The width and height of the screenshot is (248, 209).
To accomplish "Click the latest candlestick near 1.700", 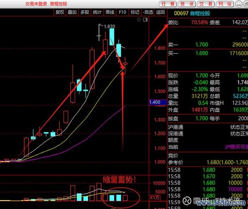I will tap(125, 64).
